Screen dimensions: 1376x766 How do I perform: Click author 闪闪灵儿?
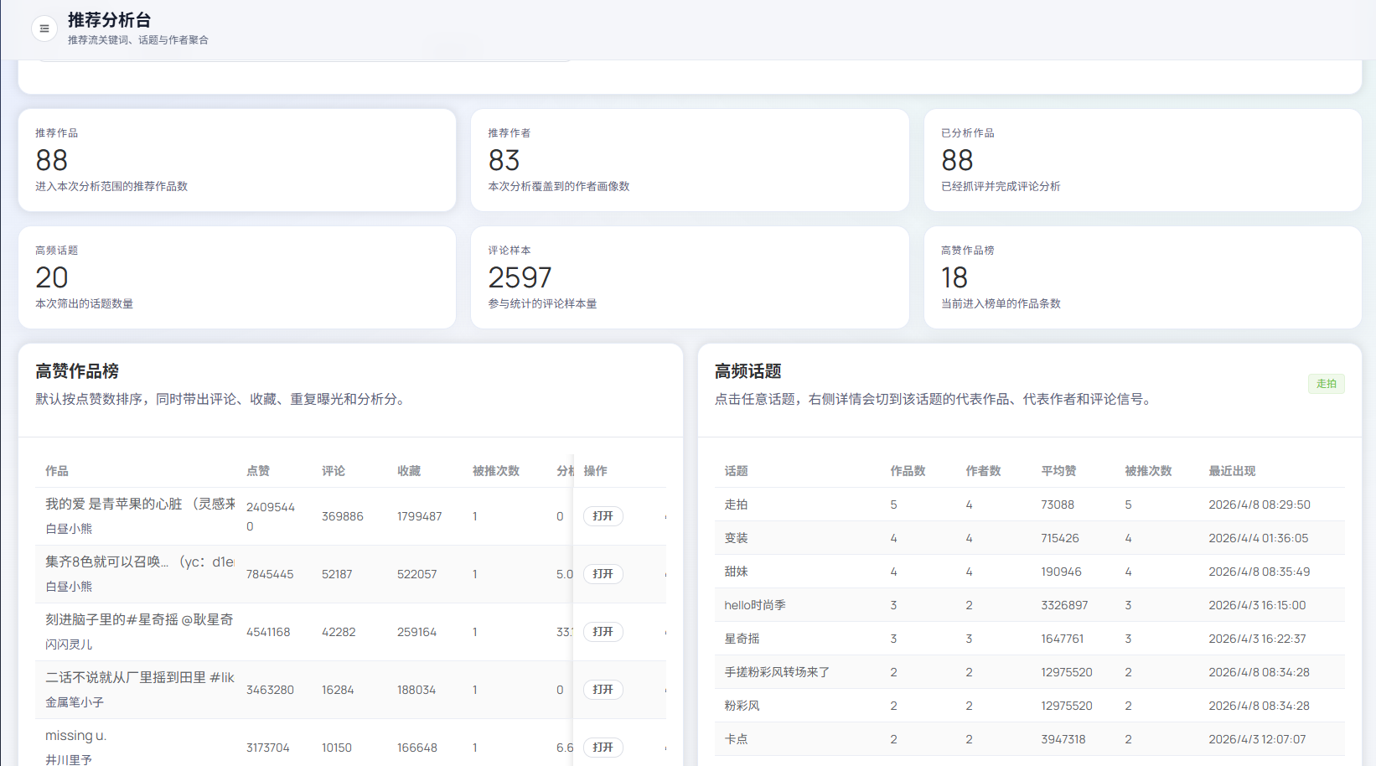pos(69,644)
